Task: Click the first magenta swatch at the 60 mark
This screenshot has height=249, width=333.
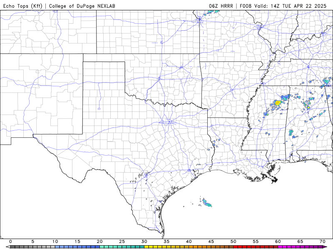Action: pos(280,247)
